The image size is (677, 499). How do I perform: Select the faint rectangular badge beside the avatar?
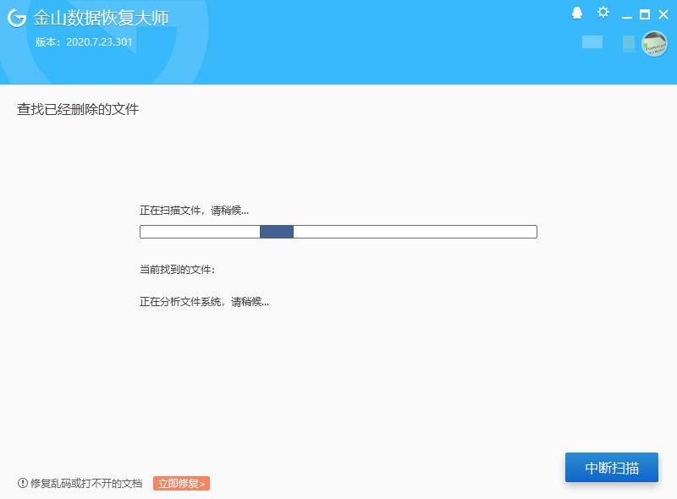click(x=629, y=44)
